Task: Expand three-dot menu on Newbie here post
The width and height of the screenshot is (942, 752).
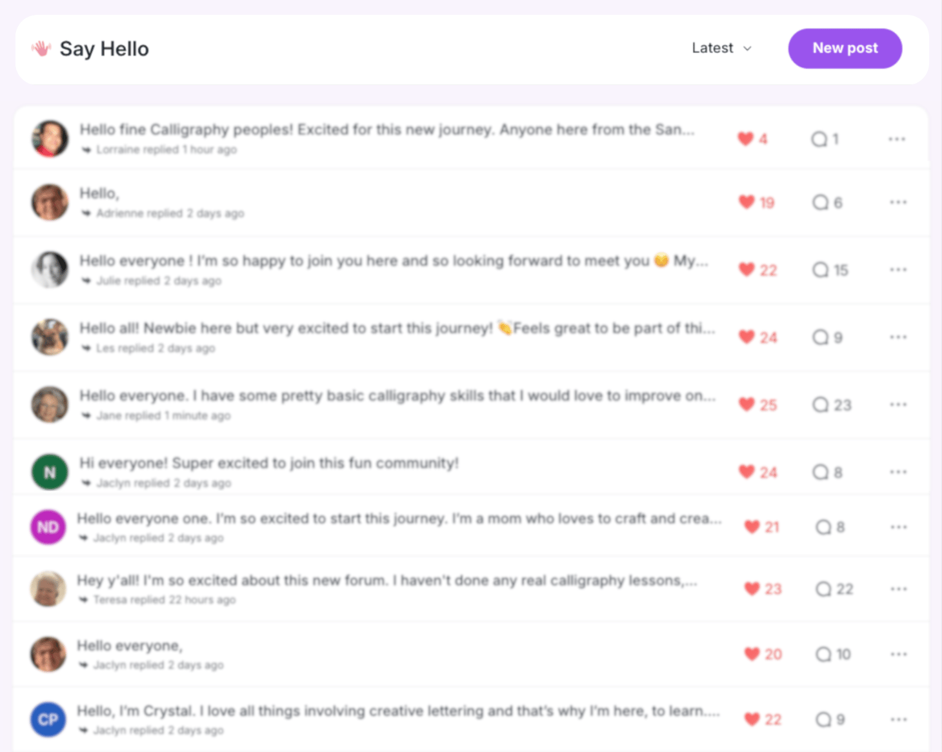Action: (898, 337)
